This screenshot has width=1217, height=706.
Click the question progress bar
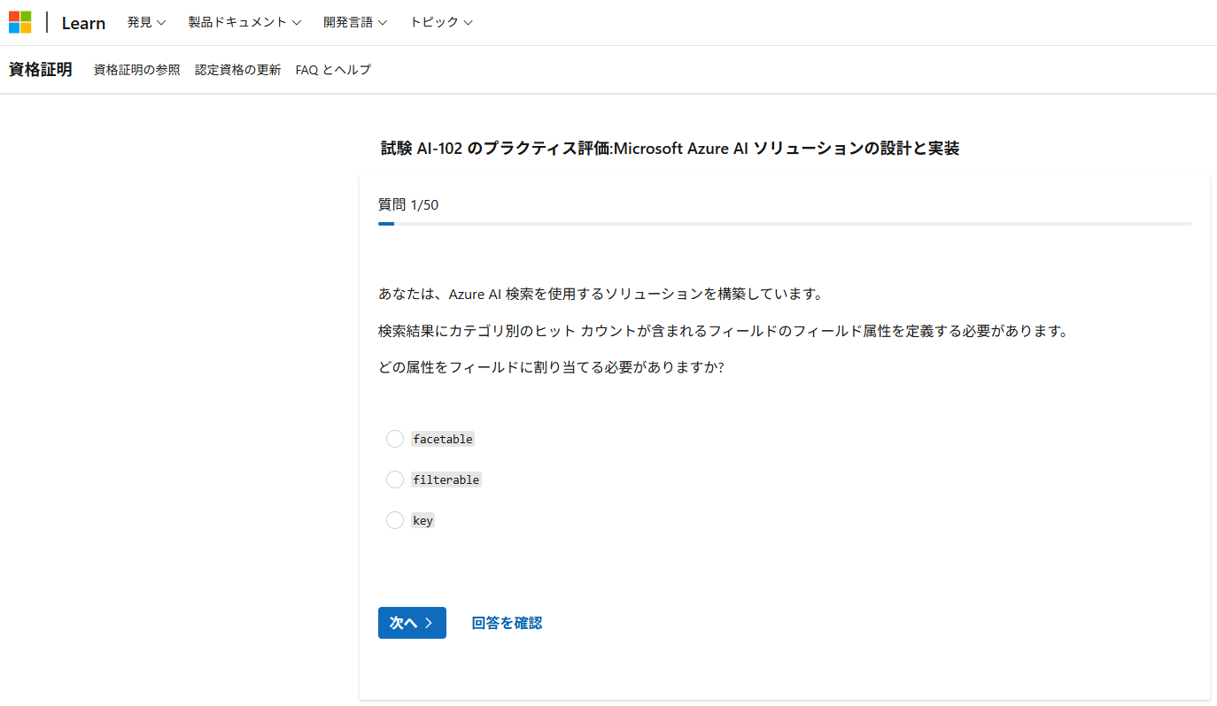[784, 224]
